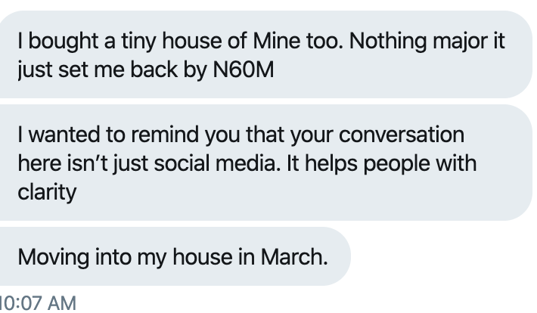Click the word 'March.' in last message
The image size is (537, 313).
click(x=294, y=256)
